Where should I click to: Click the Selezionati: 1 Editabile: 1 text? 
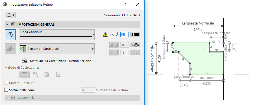[122, 15]
